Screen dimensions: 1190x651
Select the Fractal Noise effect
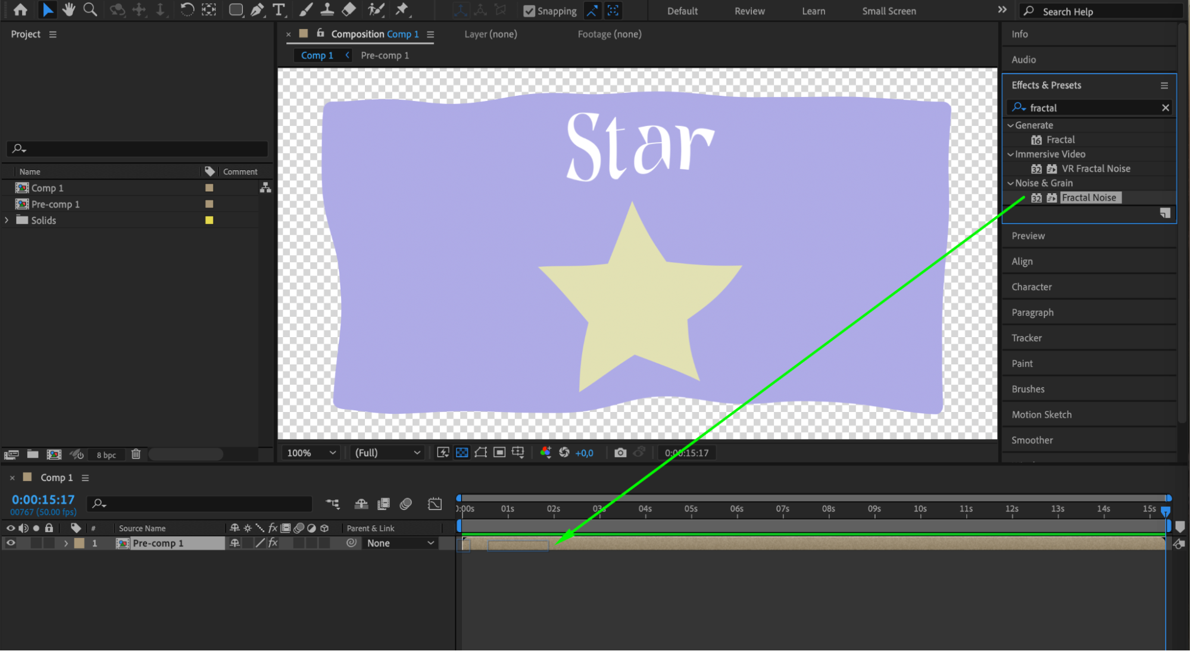(1089, 197)
